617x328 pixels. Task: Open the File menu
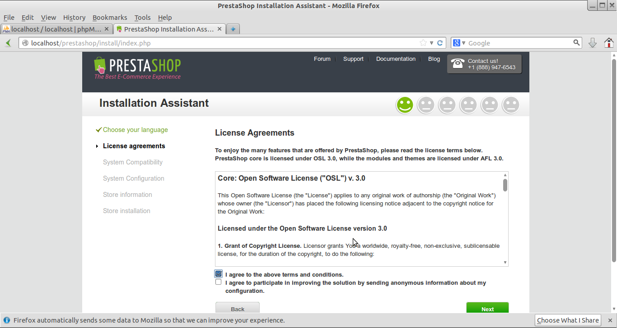pyautogui.click(x=9, y=18)
